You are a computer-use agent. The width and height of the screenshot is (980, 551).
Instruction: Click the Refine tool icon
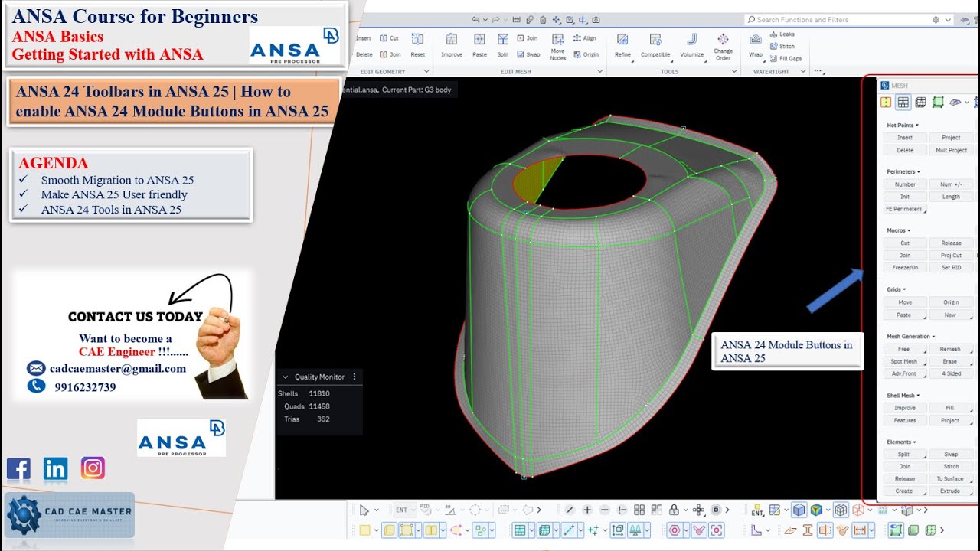[x=623, y=45]
